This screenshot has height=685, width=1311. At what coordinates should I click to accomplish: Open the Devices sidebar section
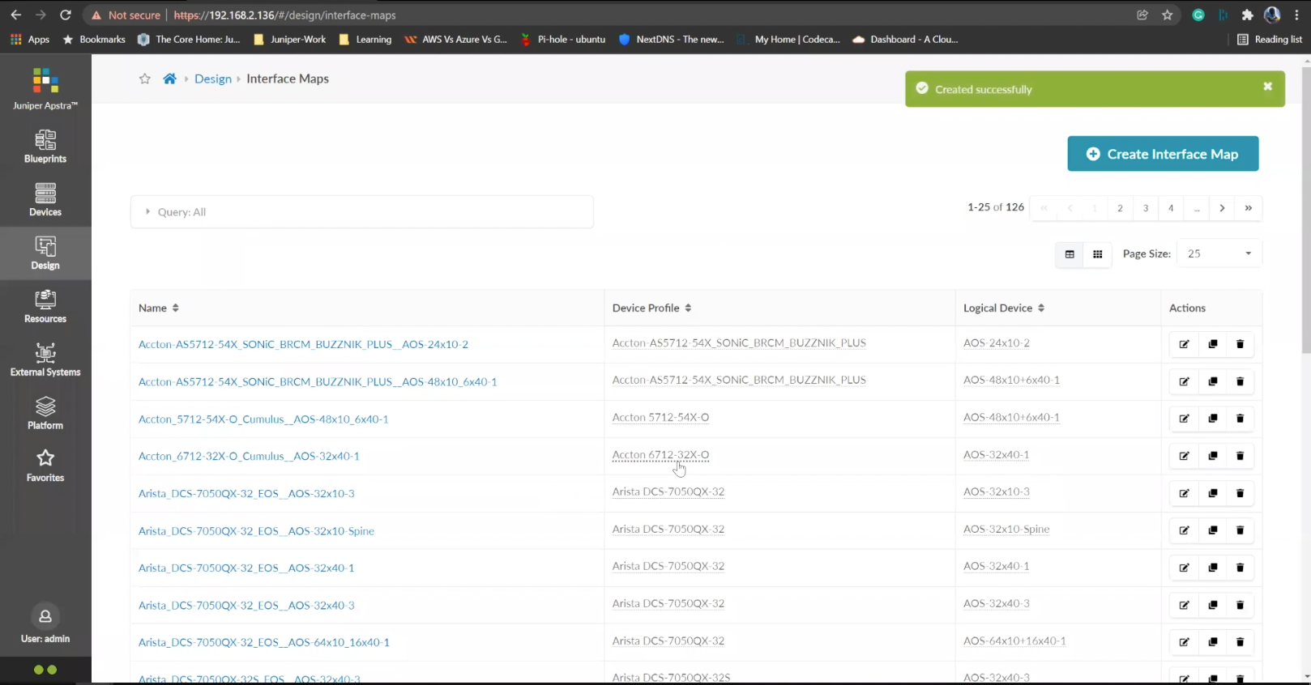point(45,200)
